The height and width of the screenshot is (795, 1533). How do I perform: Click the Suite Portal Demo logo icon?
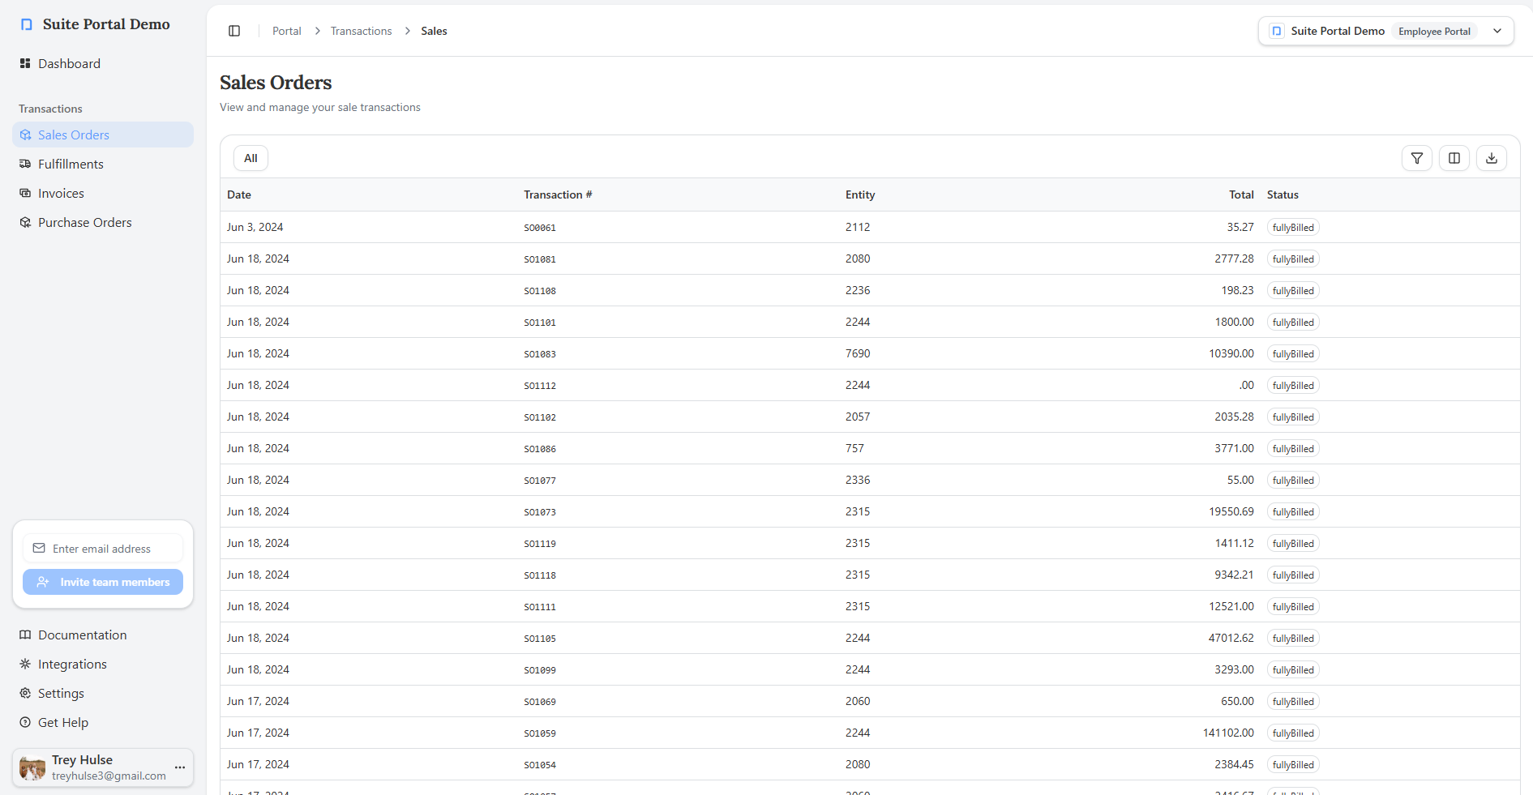click(x=27, y=24)
